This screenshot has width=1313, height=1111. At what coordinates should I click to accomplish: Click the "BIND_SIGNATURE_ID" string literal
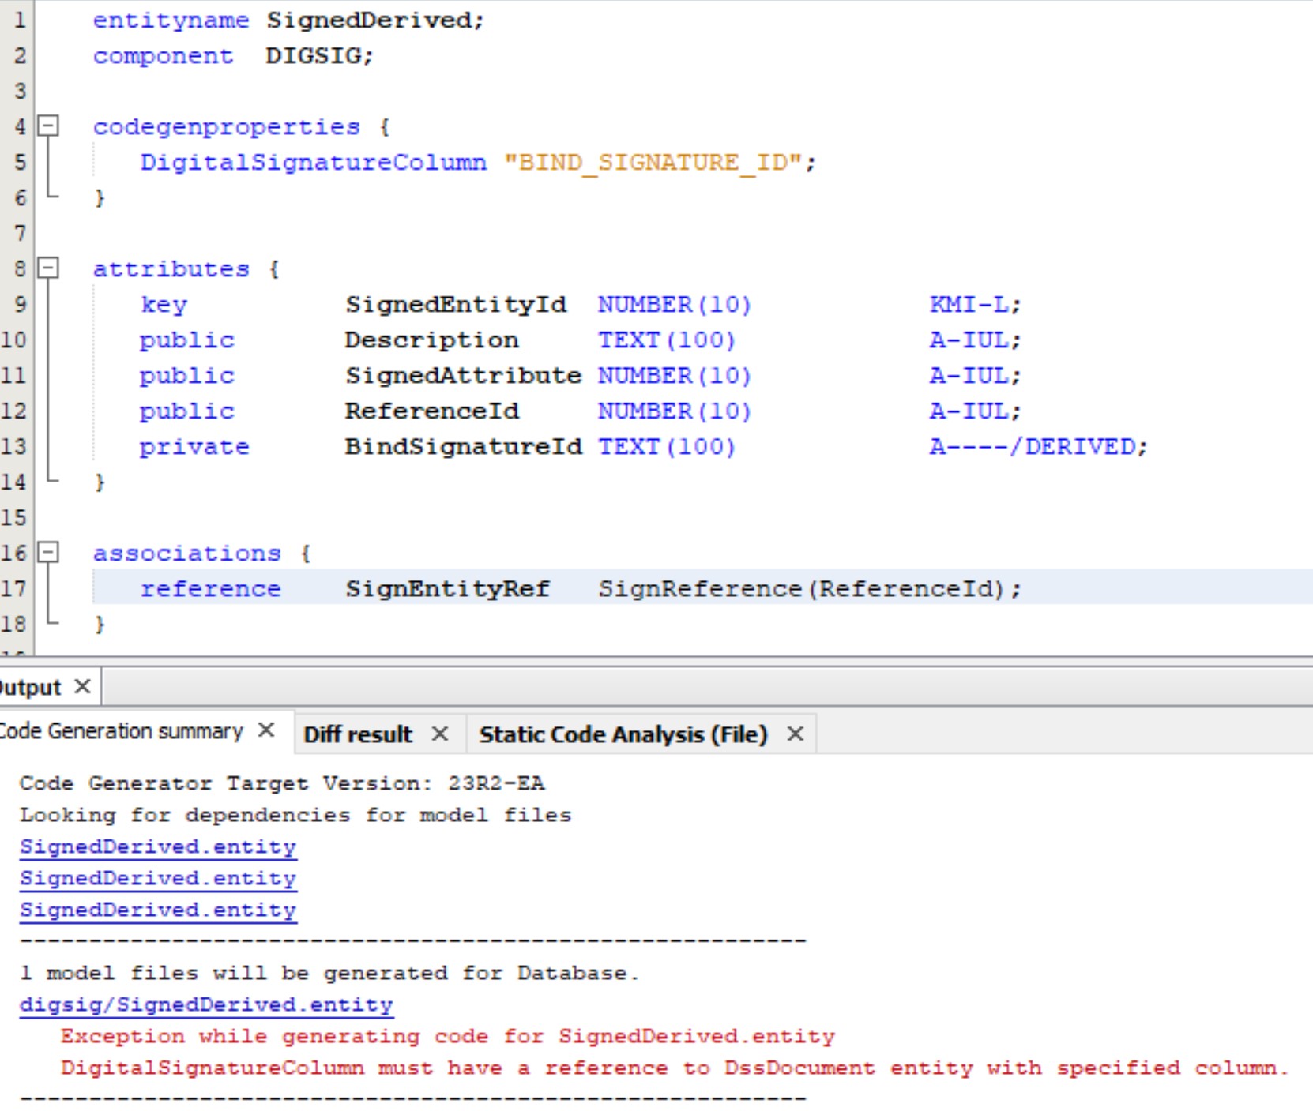click(x=653, y=163)
